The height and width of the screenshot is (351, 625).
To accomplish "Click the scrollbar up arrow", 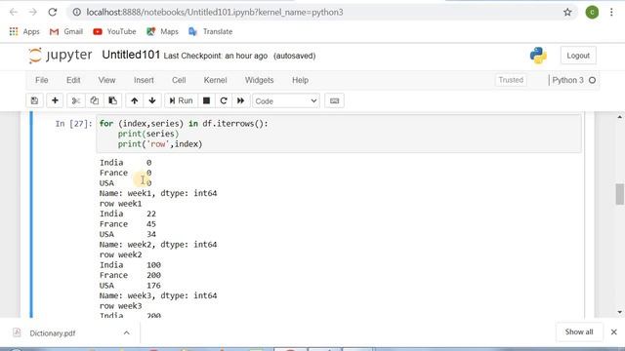I will click(x=619, y=117).
